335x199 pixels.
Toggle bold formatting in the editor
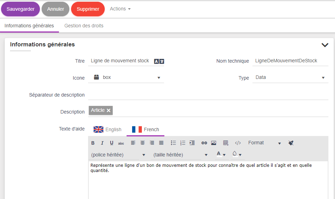coord(93,143)
